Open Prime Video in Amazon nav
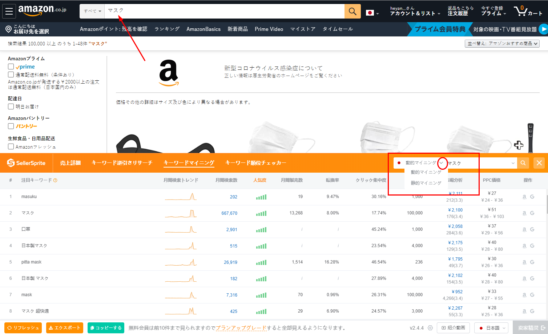 coord(269,29)
